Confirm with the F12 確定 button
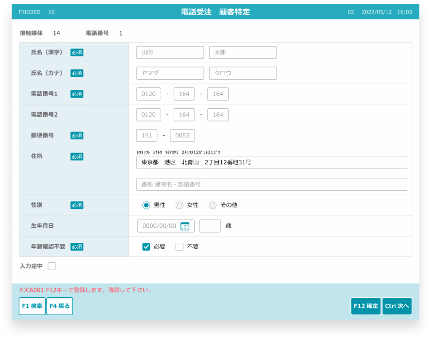Viewport: 431px width, 339px height. tap(365, 306)
